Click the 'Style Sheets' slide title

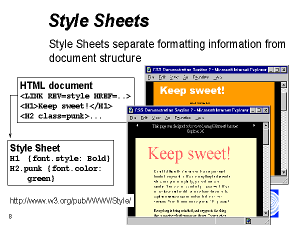pos(99,21)
